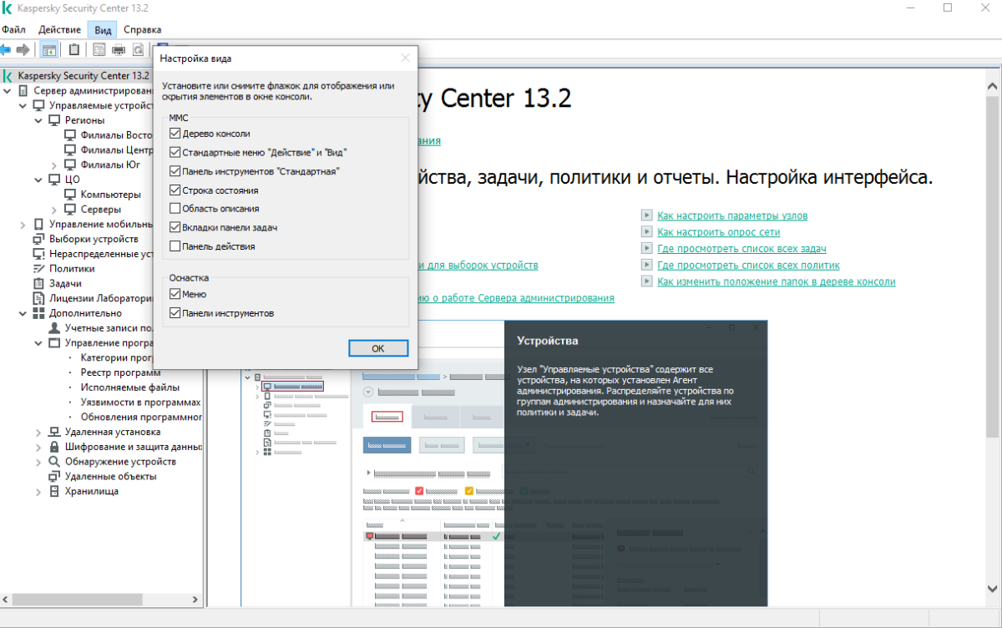Image resolution: width=1002 pixels, height=628 pixels.
Task: Click the Refresh page toolbar icon
Action: point(138,50)
